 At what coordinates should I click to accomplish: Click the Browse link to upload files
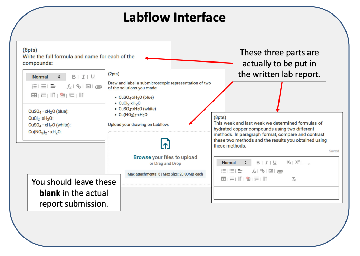142,157
